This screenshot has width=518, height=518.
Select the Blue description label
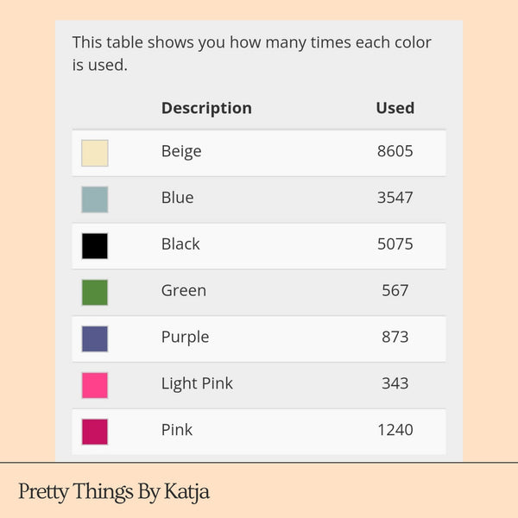(x=177, y=198)
